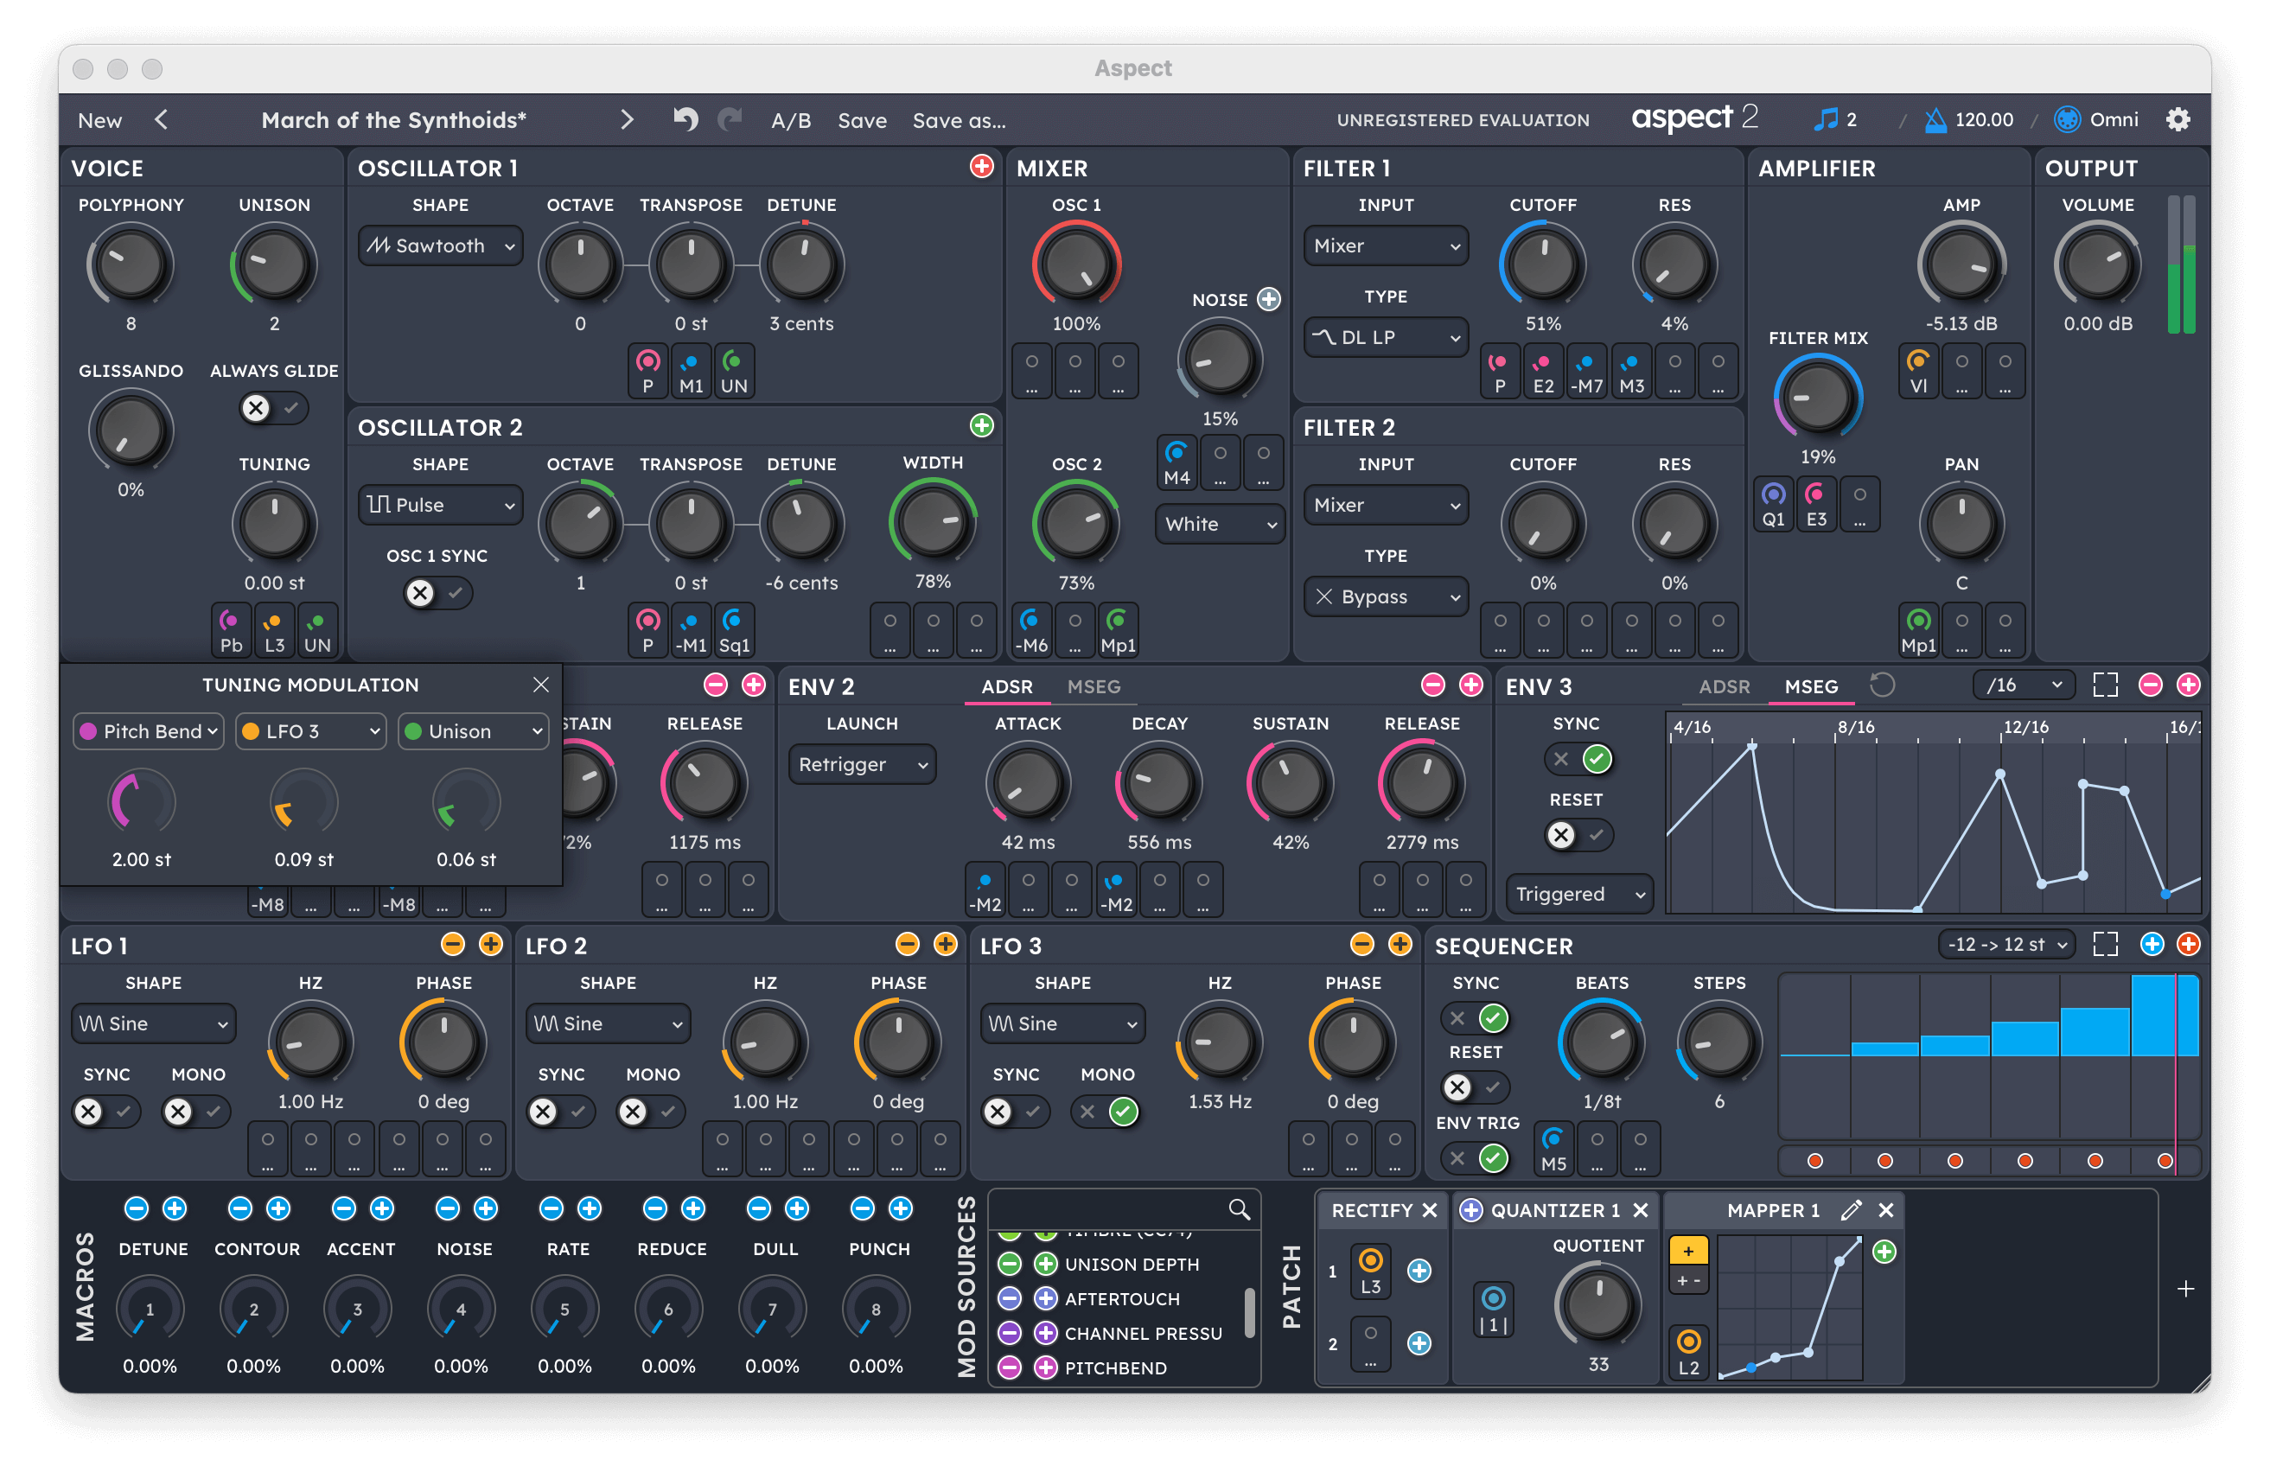Reset ENV 3 MSEG curve icon
2270x1466 pixels.
click(x=1882, y=685)
